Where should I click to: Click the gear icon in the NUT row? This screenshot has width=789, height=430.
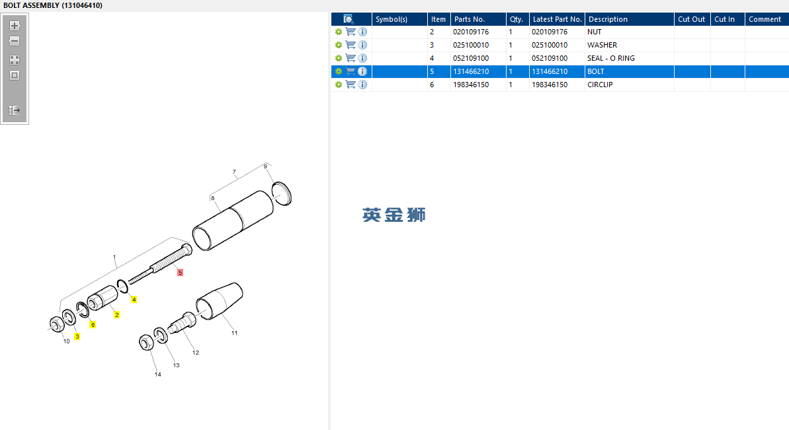339,32
